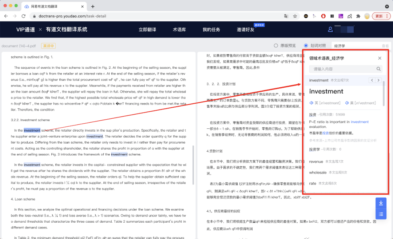
Task: Click the 4.贷款计划 heading in translation
Action: click(215, 151)
